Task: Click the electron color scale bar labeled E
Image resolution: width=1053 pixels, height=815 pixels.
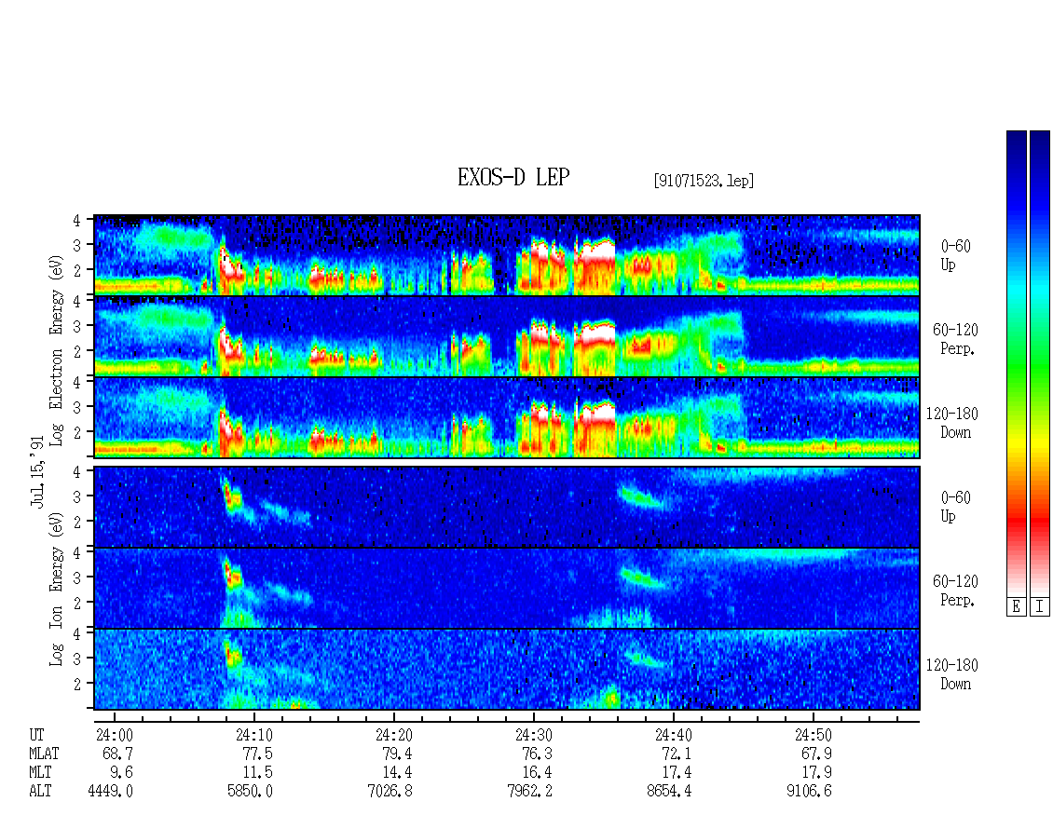Action: [1016, 363]
